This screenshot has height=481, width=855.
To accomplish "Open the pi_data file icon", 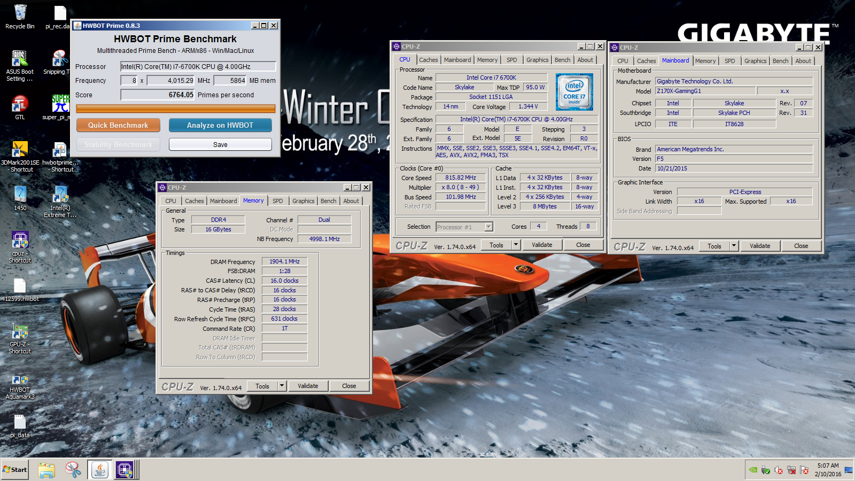I will point(20,426).
